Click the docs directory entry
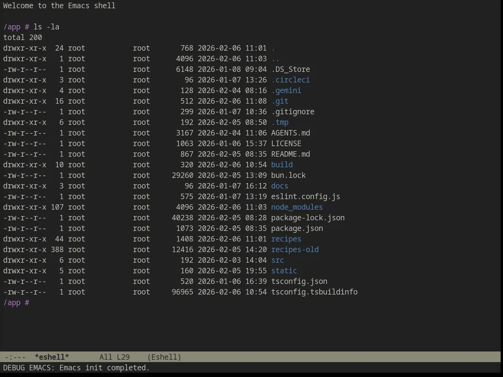This screenshot has height=377, width=503. point(280,186)
